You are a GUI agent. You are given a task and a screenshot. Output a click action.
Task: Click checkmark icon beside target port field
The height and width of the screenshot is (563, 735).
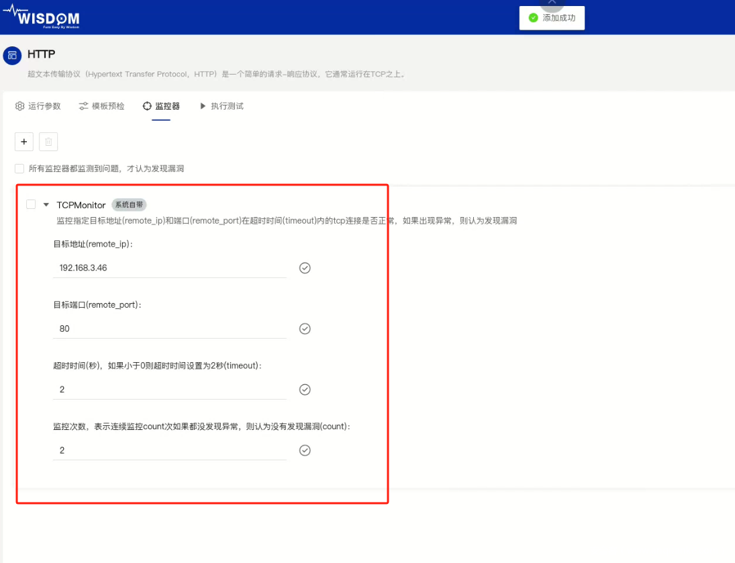click(305, 329)
